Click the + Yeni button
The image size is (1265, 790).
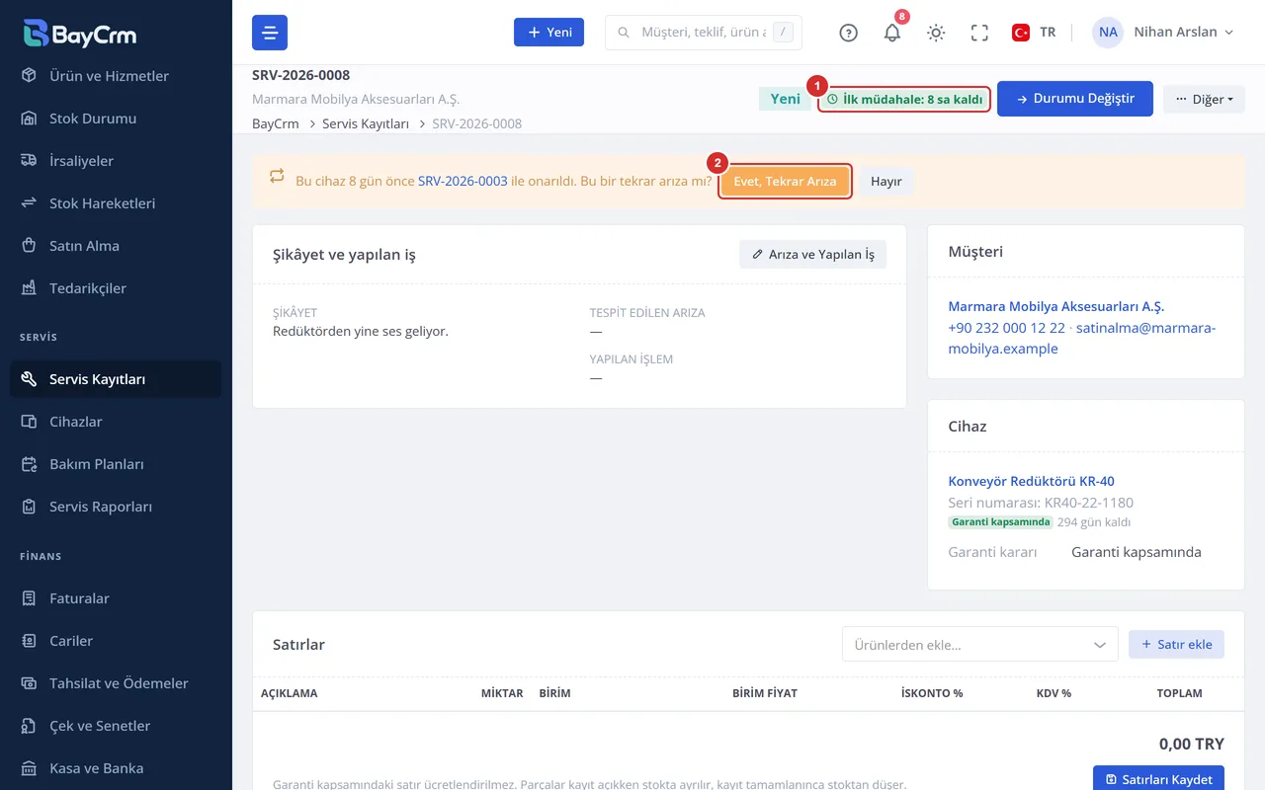tap(548, 33)
